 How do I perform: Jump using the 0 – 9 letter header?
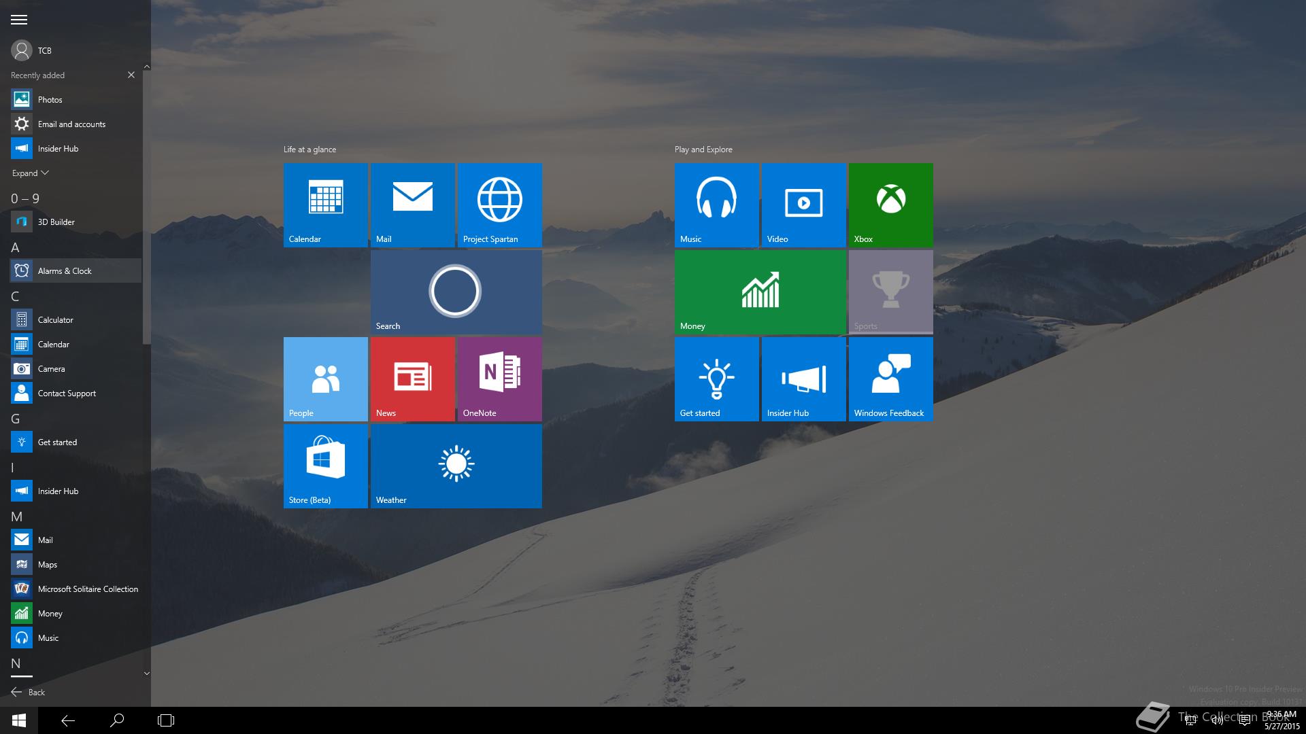(x=25, y=198)
